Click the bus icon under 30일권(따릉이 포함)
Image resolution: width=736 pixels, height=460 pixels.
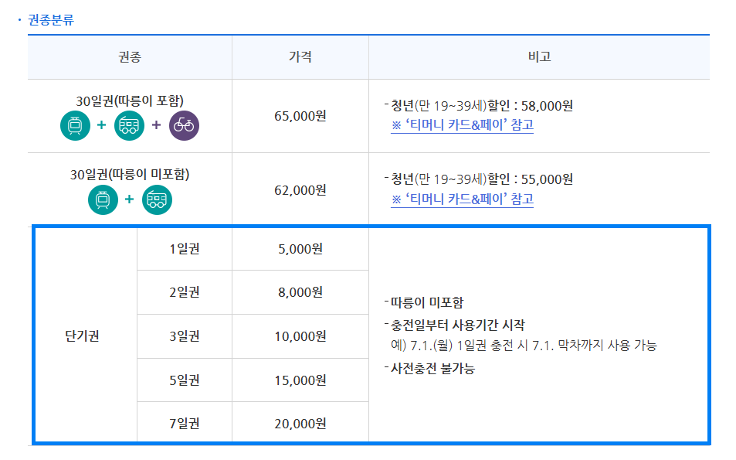click(129, 125)
